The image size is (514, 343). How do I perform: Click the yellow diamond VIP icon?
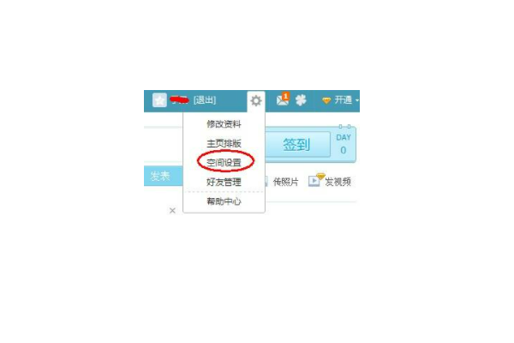(x=326, y=100)
